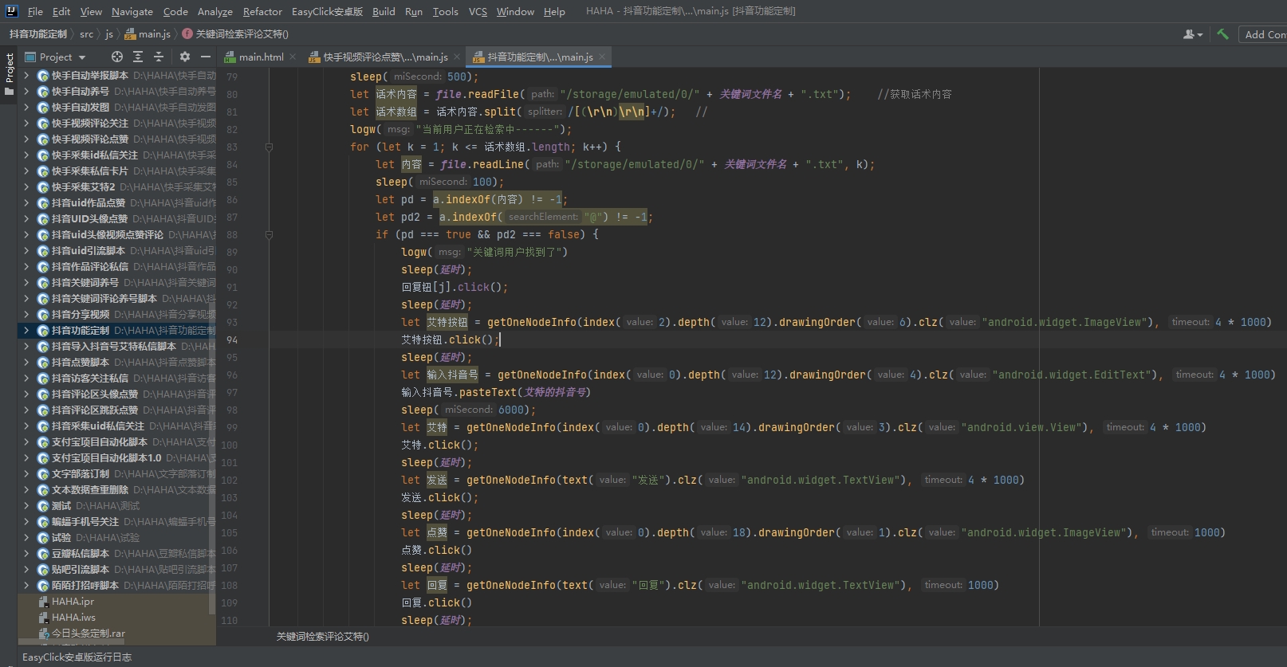Expand the 支付宝项目自动化脚本 module
The width and height of the screenshot is (1287, 667).
pyautogui.click(x=26, y=442)
